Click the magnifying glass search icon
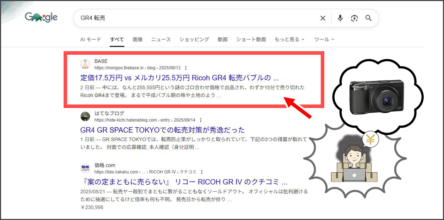 point(369,18)
